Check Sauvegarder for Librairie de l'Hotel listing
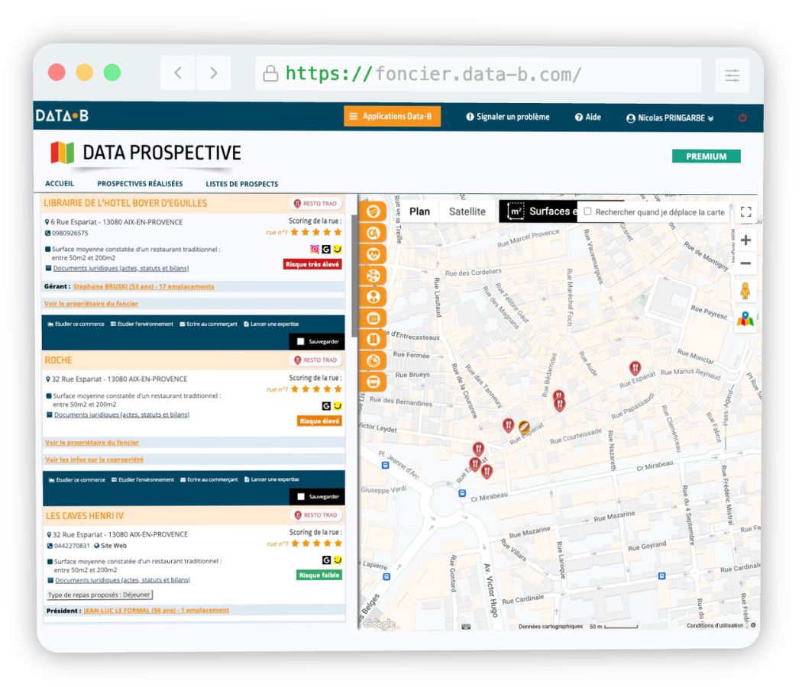The height and width of the screenshot is (687, 802). point(301,341)
